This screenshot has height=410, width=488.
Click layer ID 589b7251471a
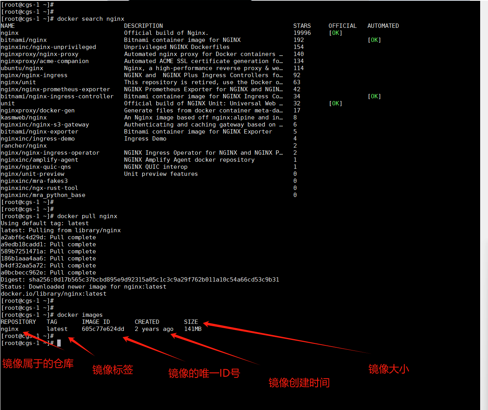(22, 251)
